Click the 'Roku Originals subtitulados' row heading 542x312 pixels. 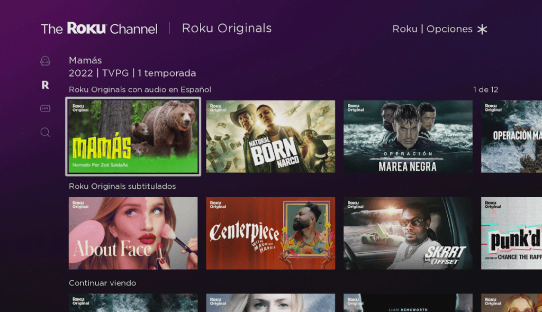[122, 186]
